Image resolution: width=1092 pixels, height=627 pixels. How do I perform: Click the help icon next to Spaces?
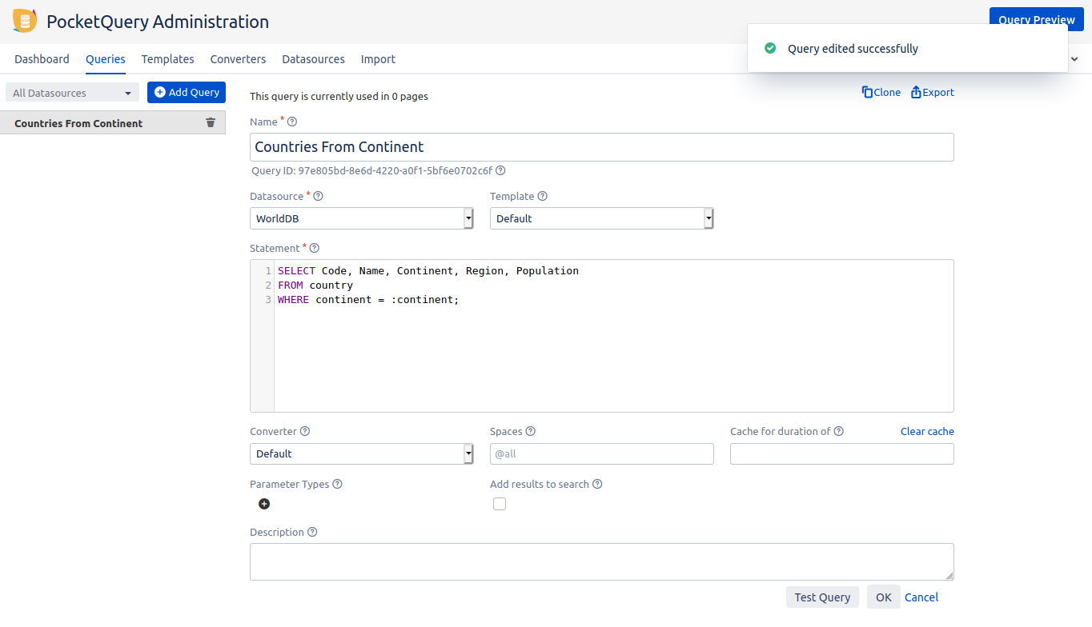click(531, 432)
